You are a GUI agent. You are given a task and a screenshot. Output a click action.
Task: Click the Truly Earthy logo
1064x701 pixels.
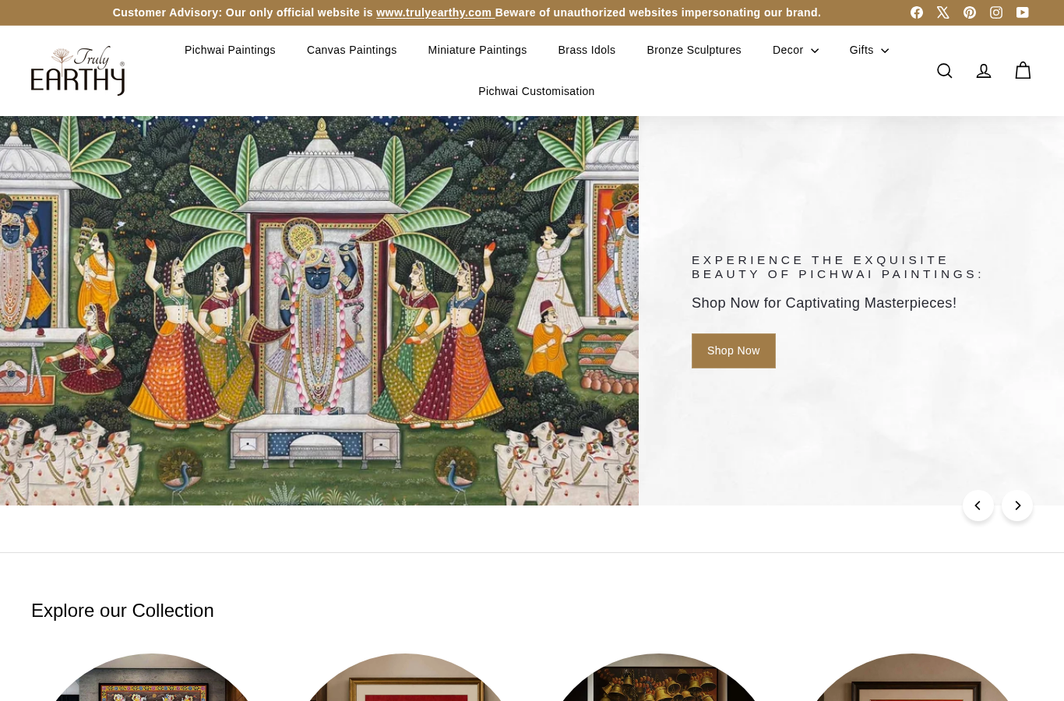[78, 71]
